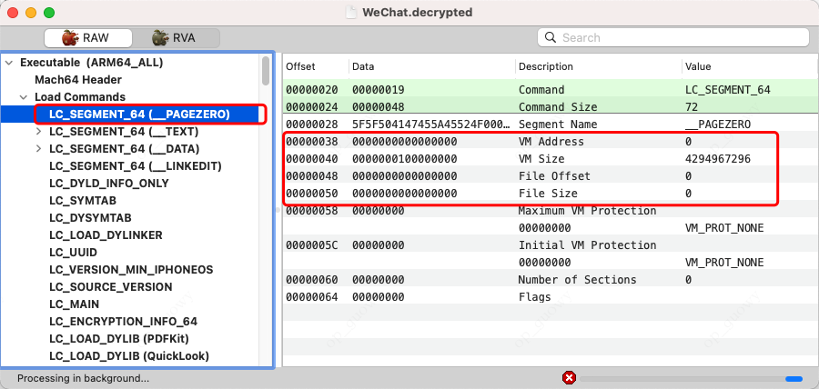Select the Number of Sections row
The height and width of the screenshot is (389, 819).
tap(551, 280)
